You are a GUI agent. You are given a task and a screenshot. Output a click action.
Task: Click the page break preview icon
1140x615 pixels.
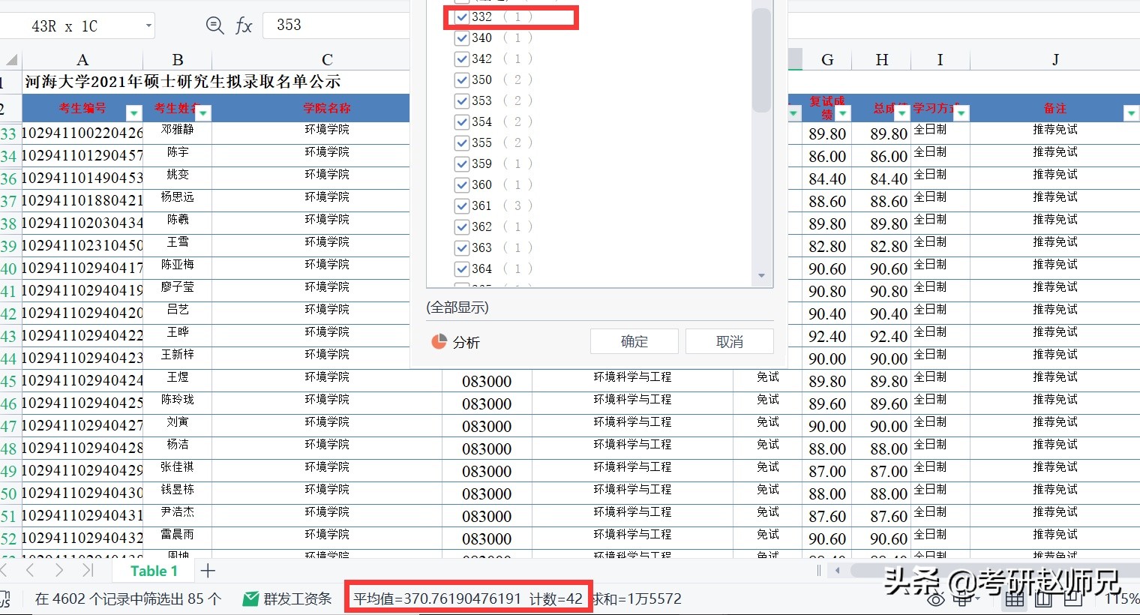1072,600
